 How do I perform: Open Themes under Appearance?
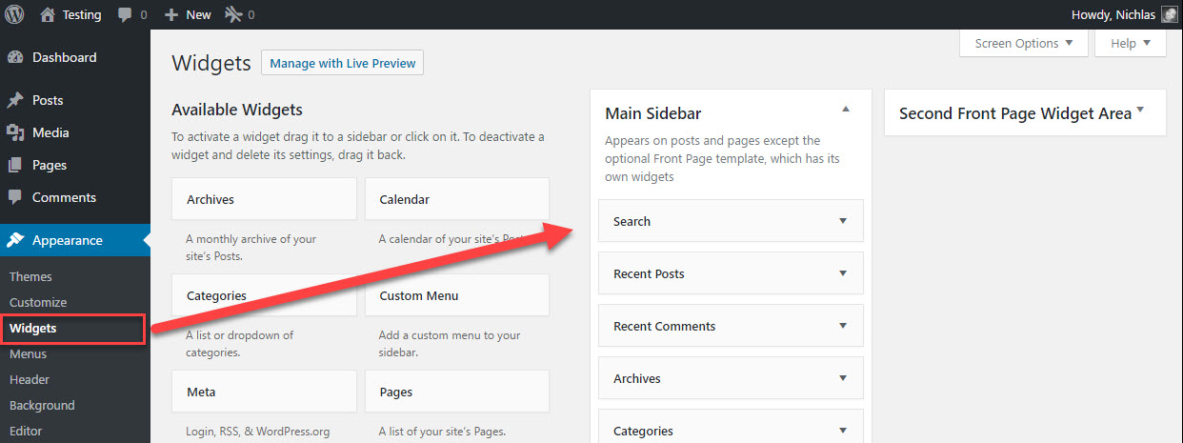click(x=30, y=276)
